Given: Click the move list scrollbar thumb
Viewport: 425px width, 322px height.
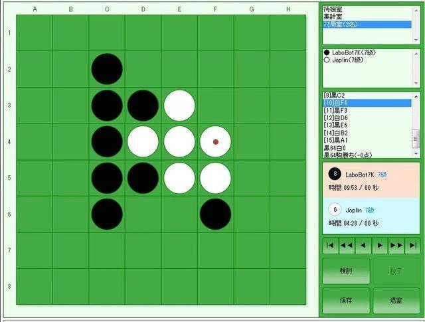Looking at the screenshot, I should click(x=416, y=139).
